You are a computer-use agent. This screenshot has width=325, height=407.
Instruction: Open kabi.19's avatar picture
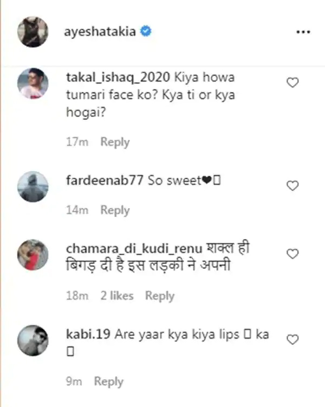click(33, 340)
